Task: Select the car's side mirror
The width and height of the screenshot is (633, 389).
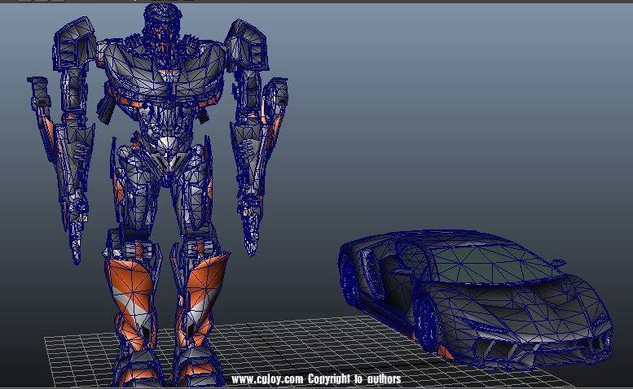Action: point(556,264)
